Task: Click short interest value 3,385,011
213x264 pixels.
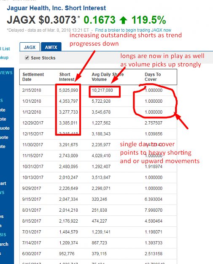Action: pos(68,123)
